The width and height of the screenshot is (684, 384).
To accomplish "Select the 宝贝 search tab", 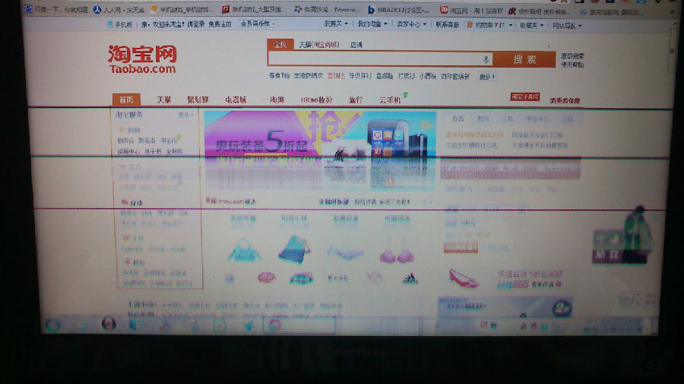I will [x=280, y=45].
